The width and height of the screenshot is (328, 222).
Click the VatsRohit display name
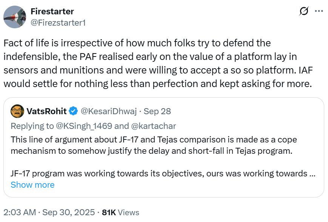(46, 111)
